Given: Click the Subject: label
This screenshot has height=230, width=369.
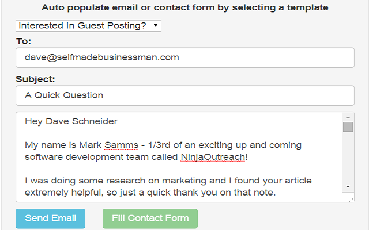Looking at the screenshot, I should 35,79.
